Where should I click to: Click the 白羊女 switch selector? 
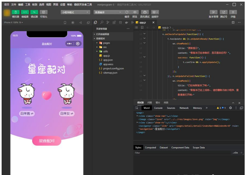[x=67, y=114]
